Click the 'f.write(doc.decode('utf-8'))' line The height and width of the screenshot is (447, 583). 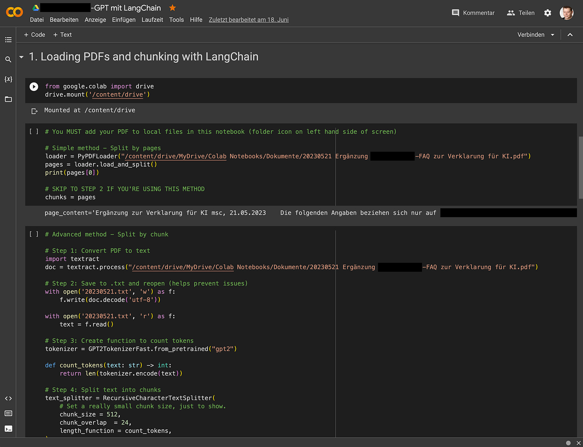pos(110,300)
